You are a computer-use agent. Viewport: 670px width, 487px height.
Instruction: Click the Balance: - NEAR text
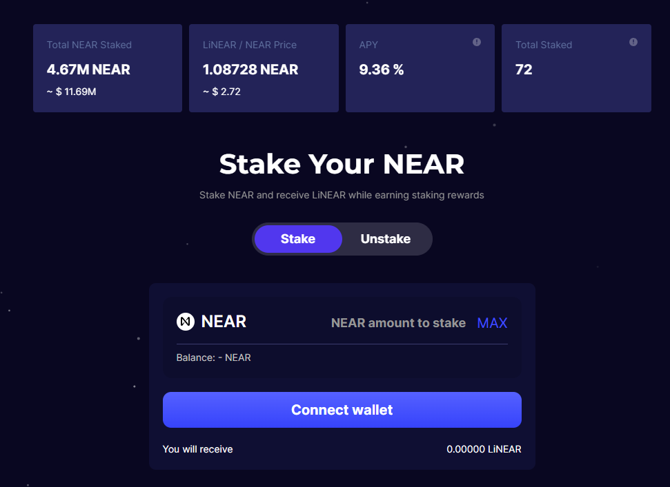tap(214, 358)
